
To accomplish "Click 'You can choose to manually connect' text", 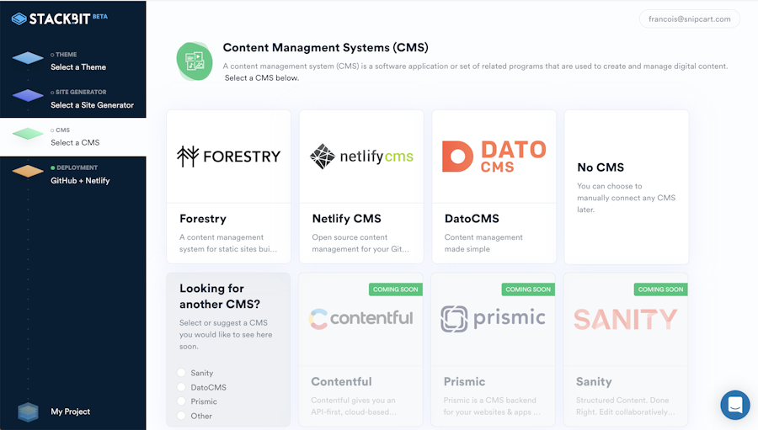I will [626, 198].
